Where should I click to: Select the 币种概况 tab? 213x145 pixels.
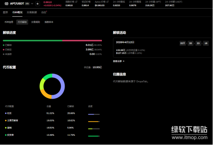(x=17, y=12)
